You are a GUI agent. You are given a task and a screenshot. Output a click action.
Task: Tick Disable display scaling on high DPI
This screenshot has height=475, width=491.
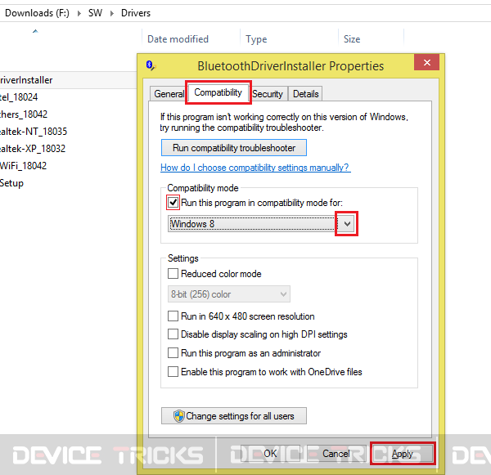pyautogui.click(x=173, y=334)
